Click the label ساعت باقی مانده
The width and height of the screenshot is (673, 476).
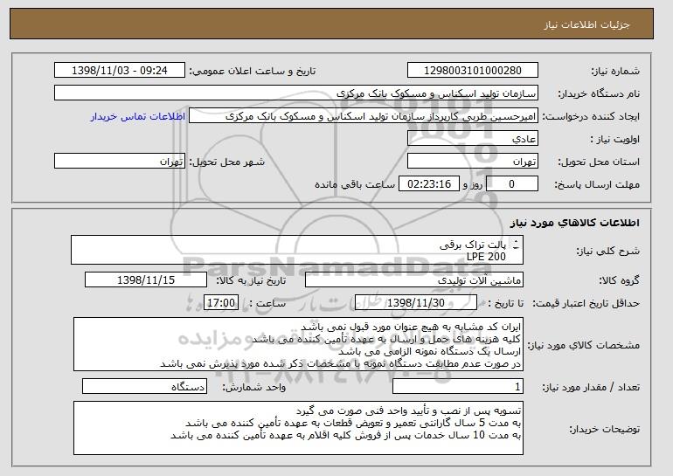point(355,185)
